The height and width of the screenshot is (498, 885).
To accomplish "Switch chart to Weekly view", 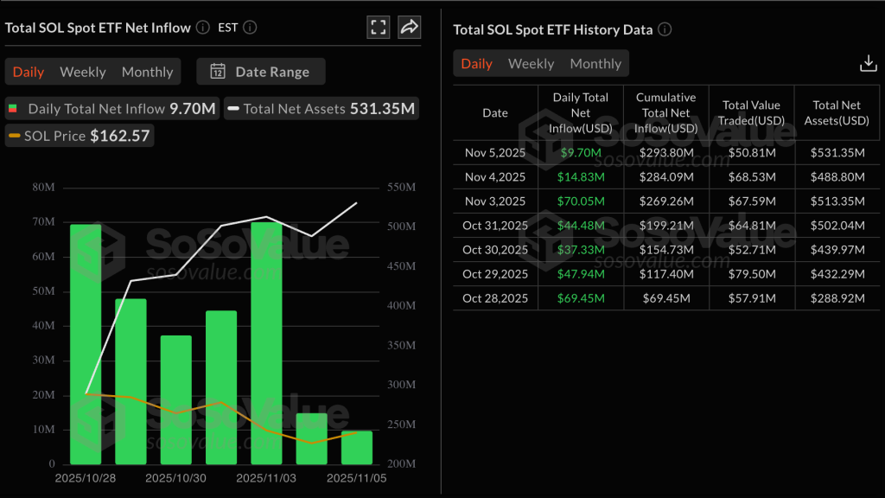I will click(83, 72).
